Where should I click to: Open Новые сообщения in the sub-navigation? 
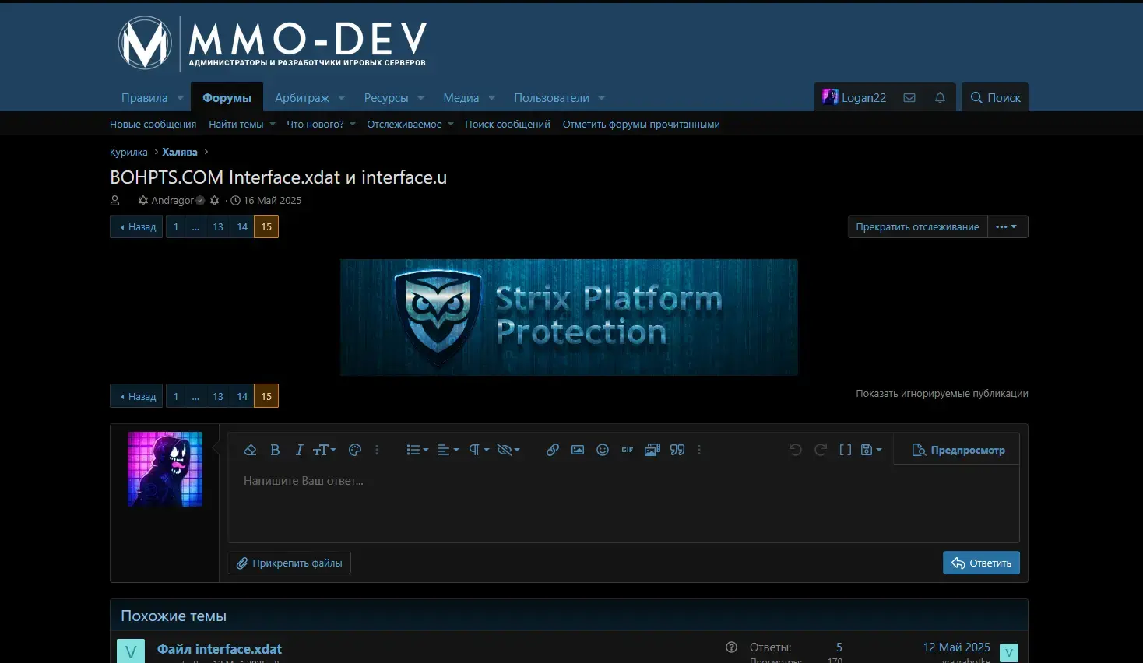tap(153, 125)
